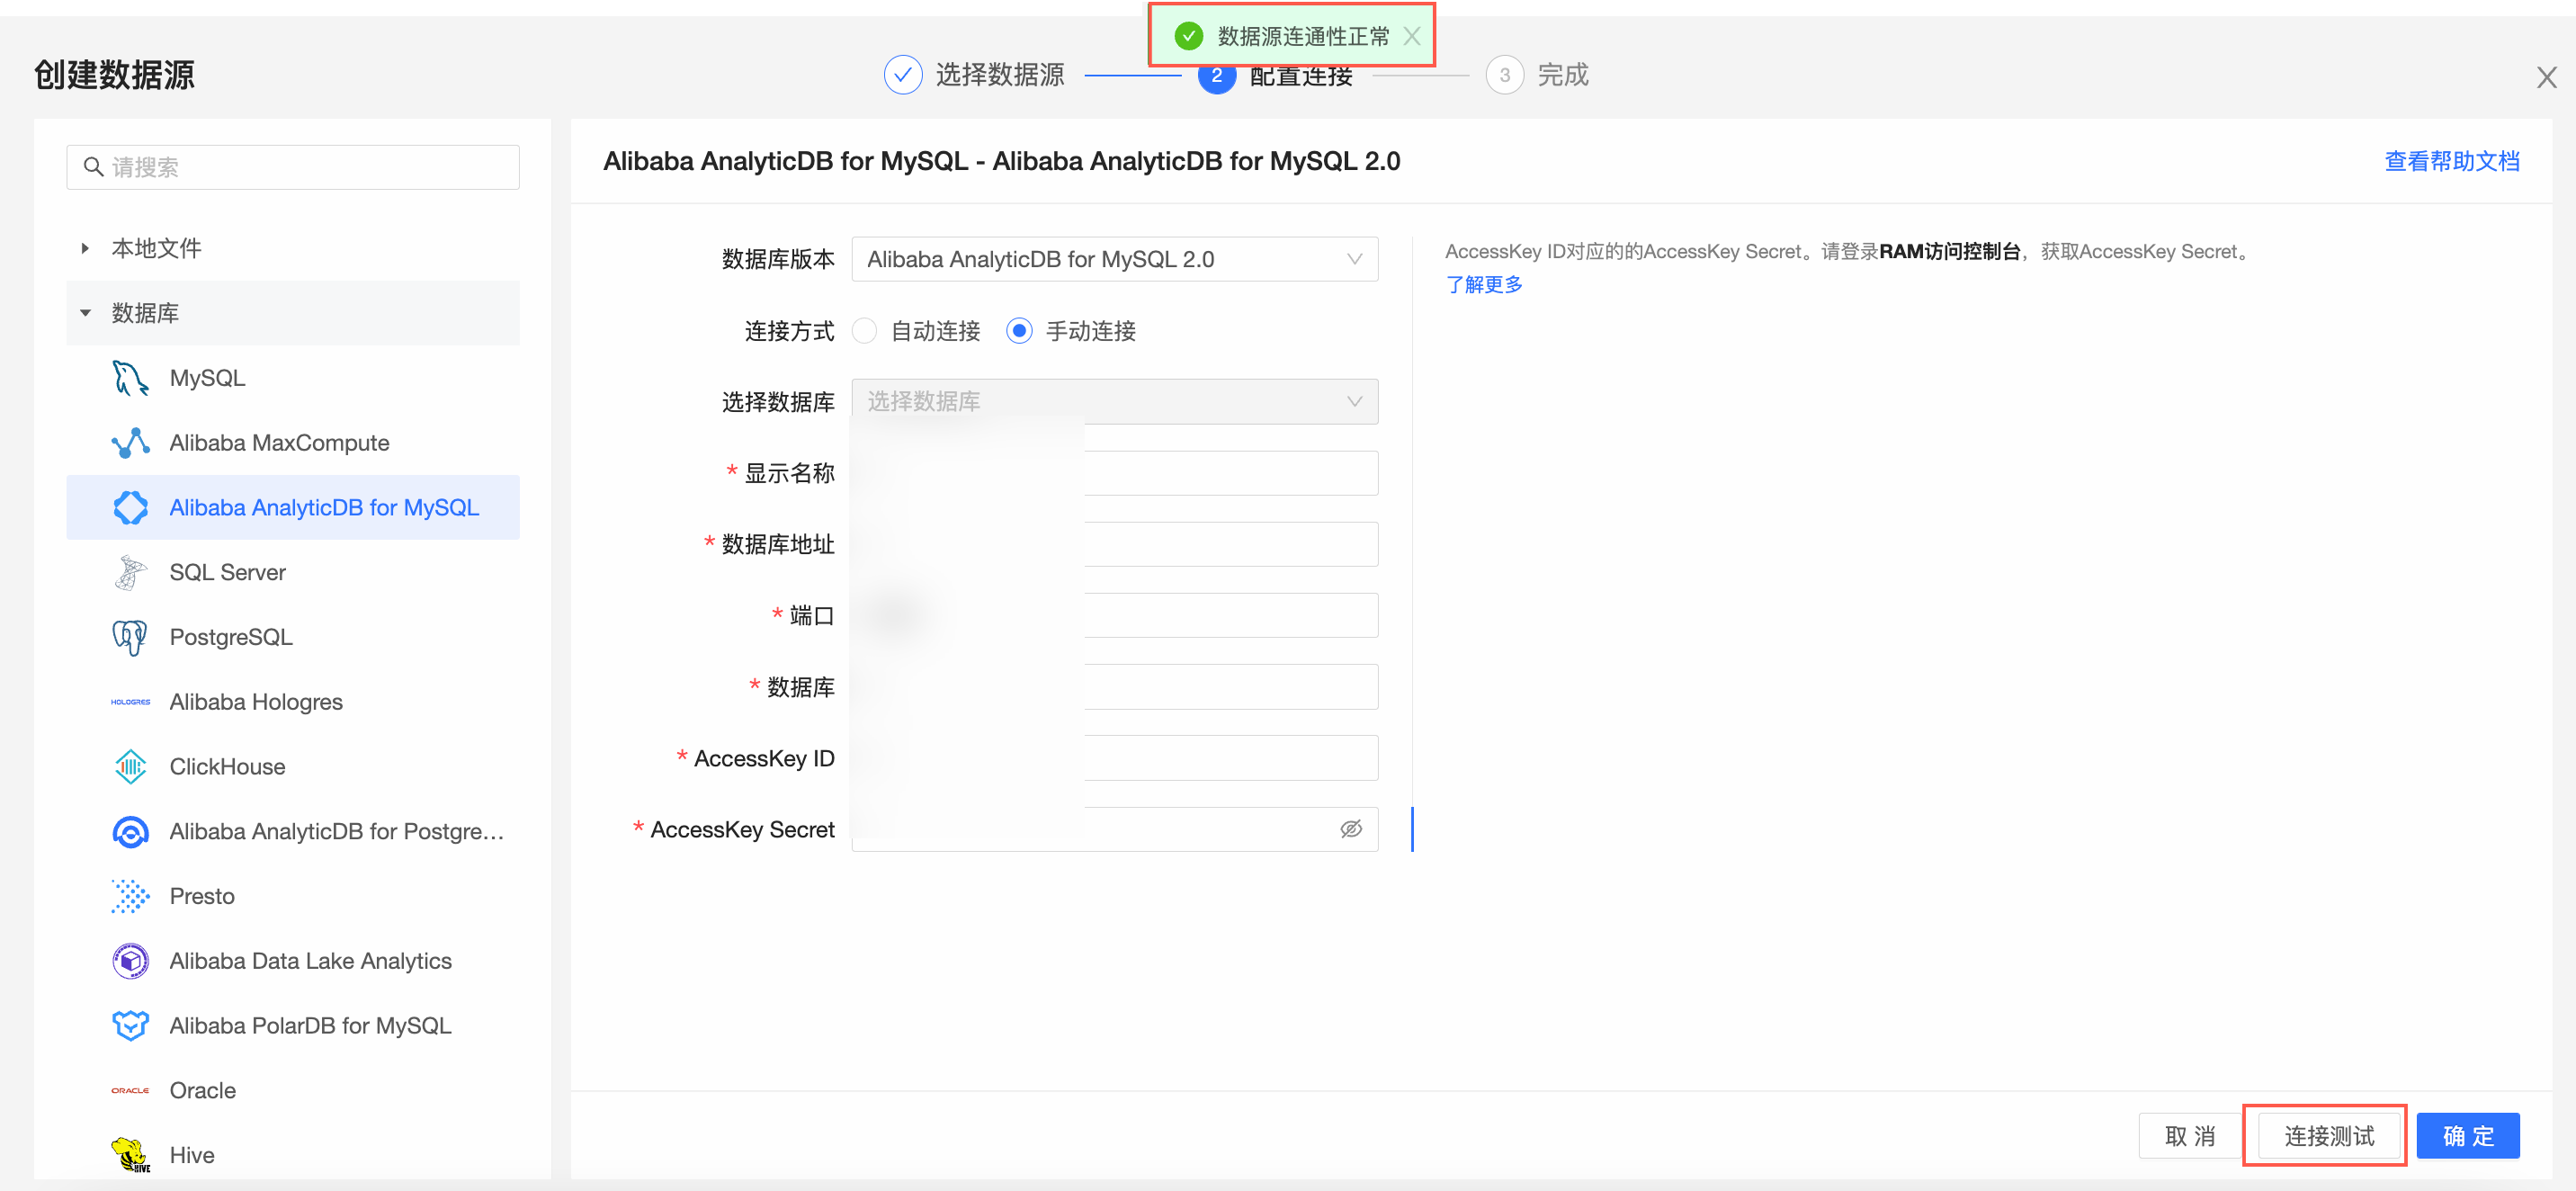
Task: Click the search magnifier icon
Action: 93,167
